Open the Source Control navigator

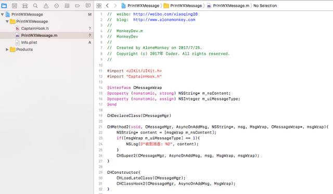(x=15, y=6)
